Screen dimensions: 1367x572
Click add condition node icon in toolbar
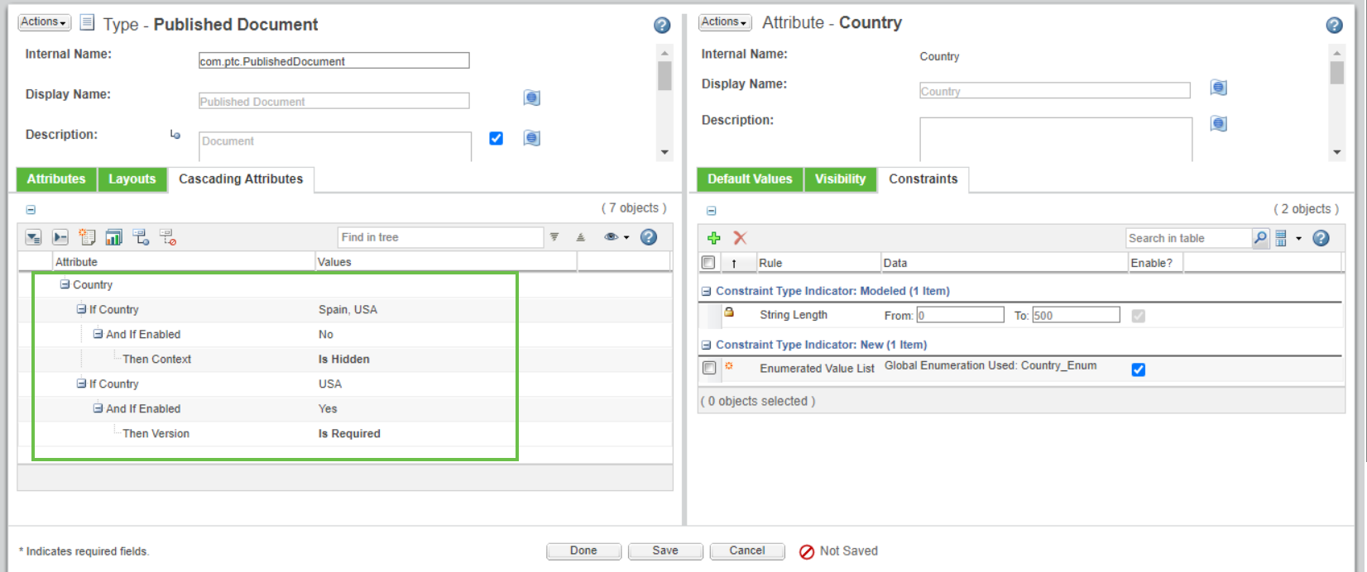click(x=141, y=237)
